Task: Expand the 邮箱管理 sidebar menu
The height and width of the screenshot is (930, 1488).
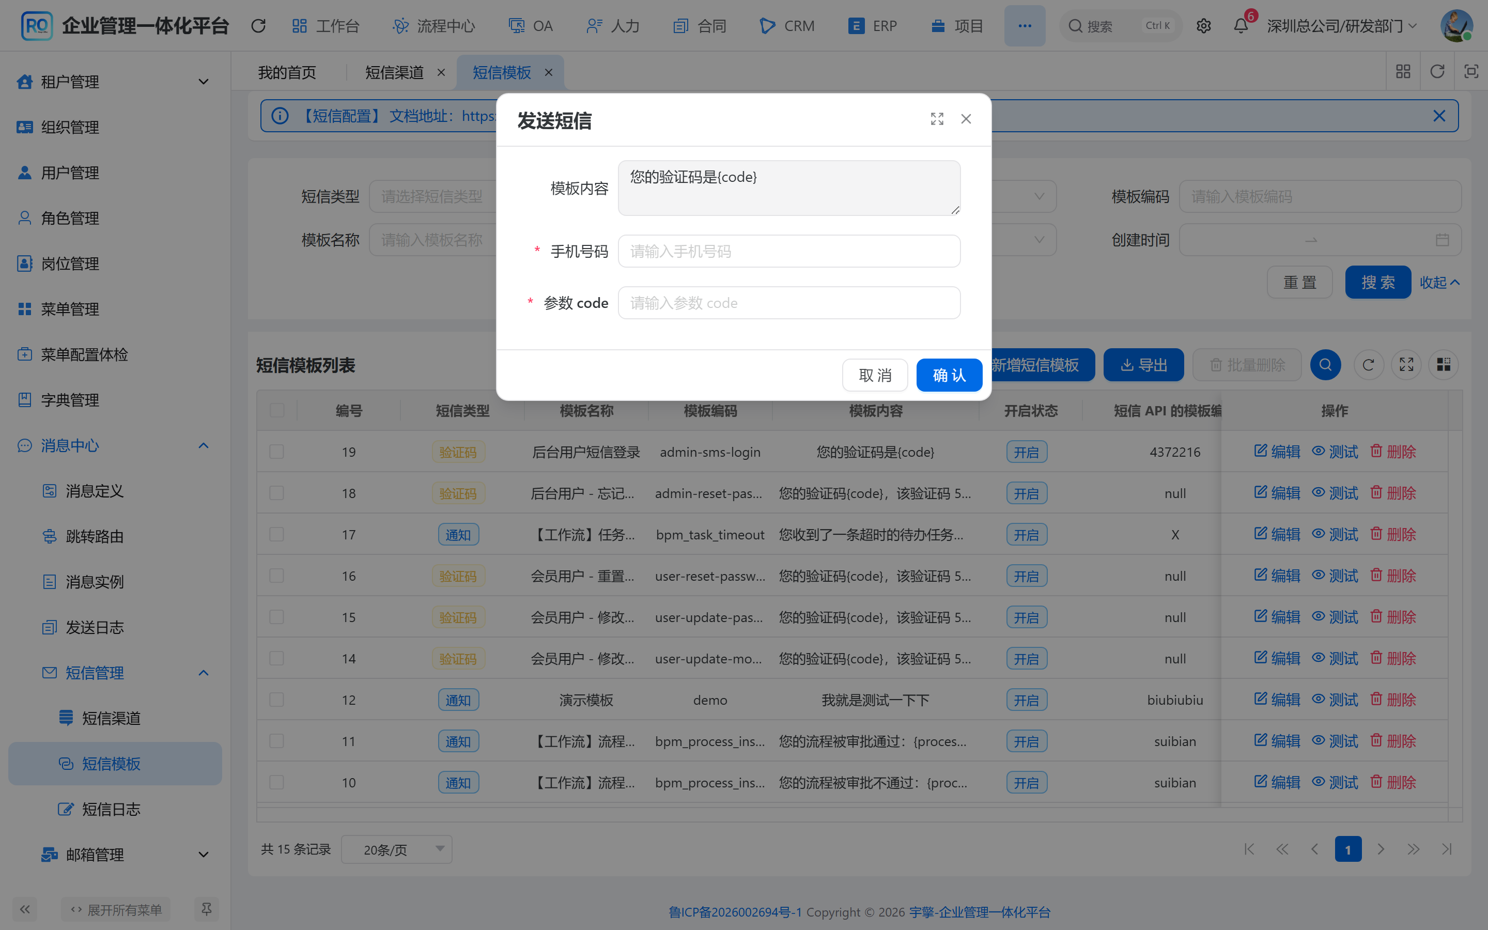Action: pos(115,855)
